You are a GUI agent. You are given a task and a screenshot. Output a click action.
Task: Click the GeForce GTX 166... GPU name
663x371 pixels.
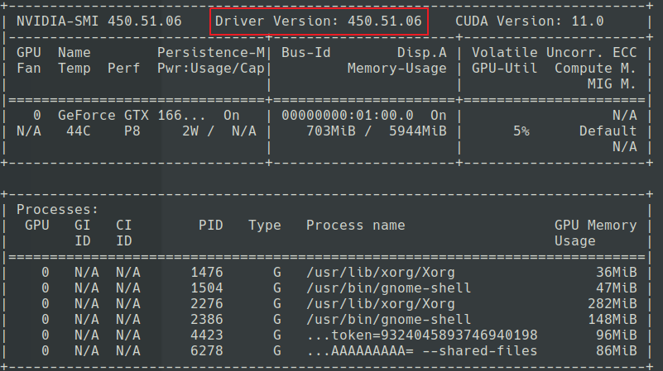pos(132,115)
